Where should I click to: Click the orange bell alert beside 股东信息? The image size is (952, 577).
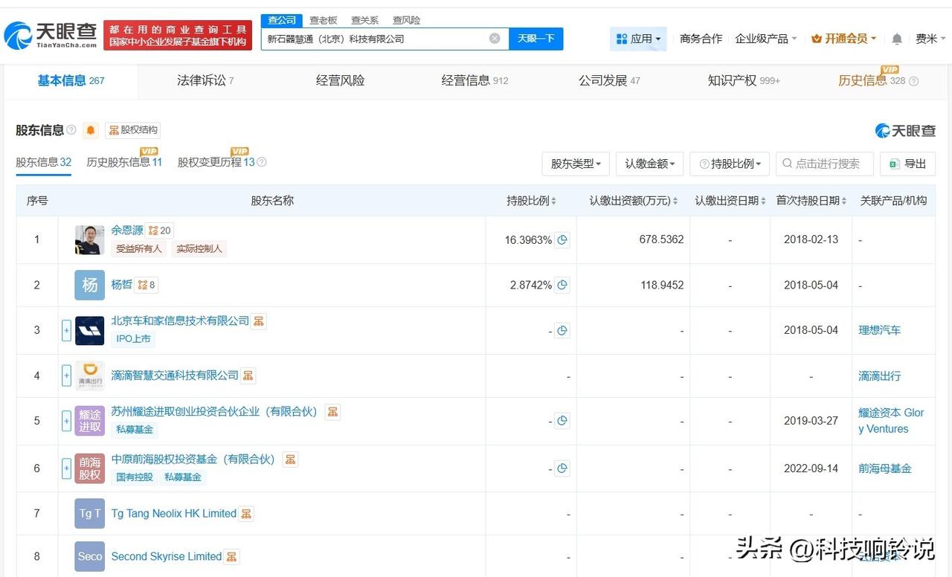[x=91, y=130]
